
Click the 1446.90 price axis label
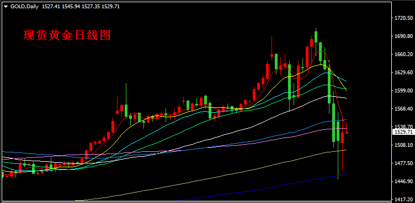(403, 182)
